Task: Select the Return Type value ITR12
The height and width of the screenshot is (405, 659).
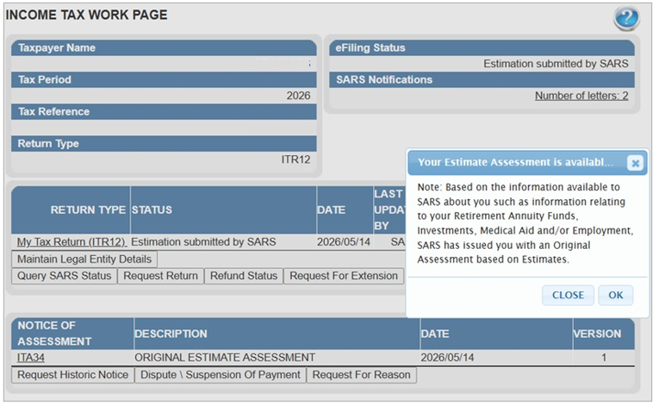Action: click(295, 159)
